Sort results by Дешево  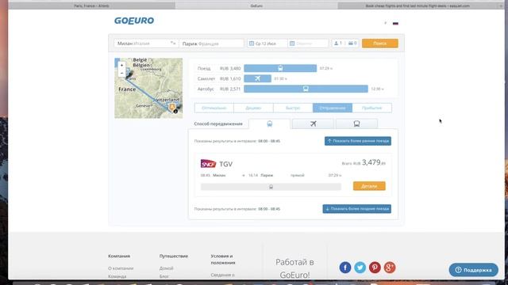(x=253, y=108)
